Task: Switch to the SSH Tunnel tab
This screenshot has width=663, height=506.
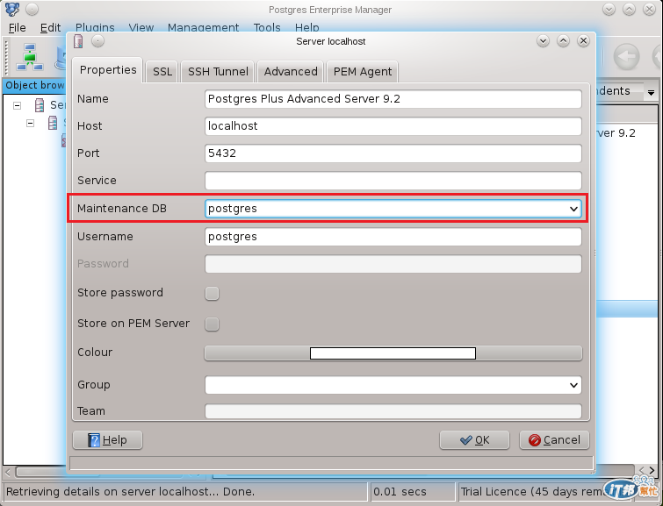Action: click(218, 71)
